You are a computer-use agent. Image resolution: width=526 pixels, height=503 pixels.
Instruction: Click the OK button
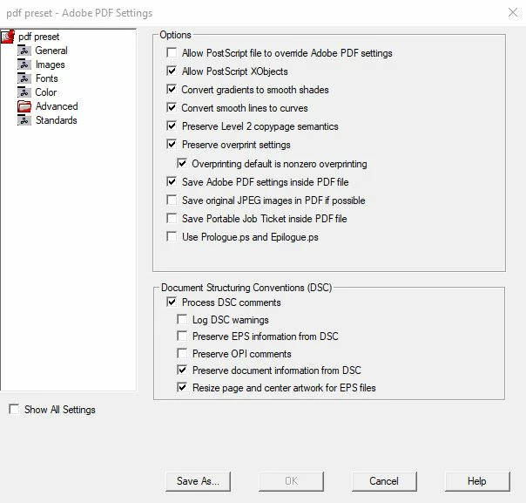(291, 481)
